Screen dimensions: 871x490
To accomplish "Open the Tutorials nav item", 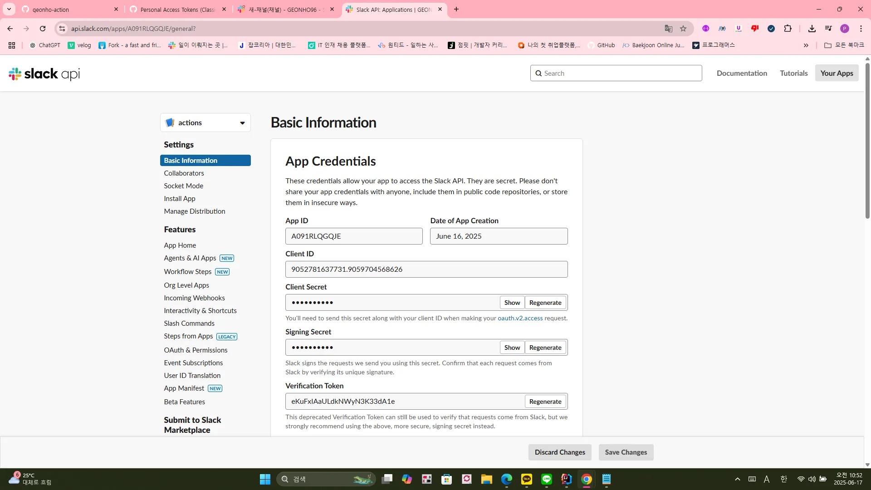I will tap(794, 73).
